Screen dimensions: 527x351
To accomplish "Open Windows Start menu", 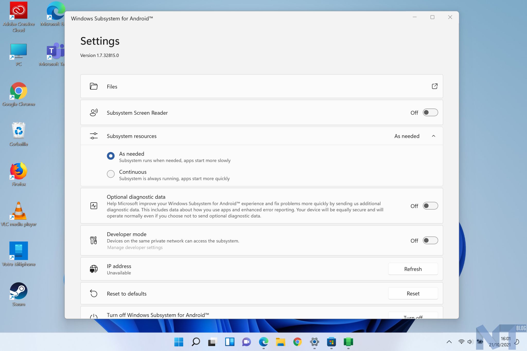I will click(x=179, y=342).
